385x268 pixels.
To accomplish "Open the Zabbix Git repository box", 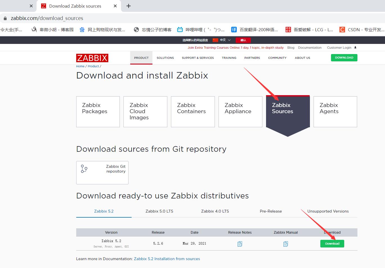I will click(x=102, y=173).
